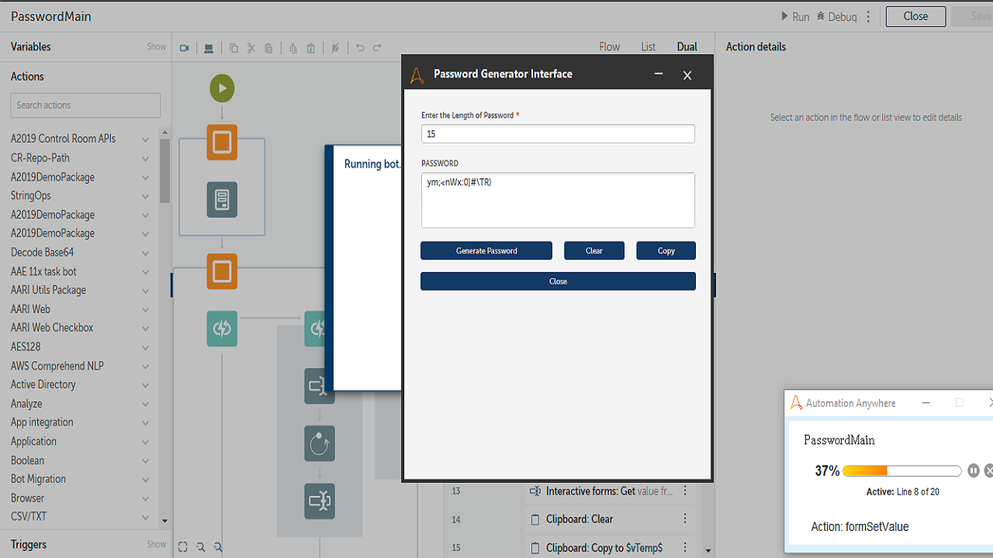Expand the Application package

(x=145, y=442)
